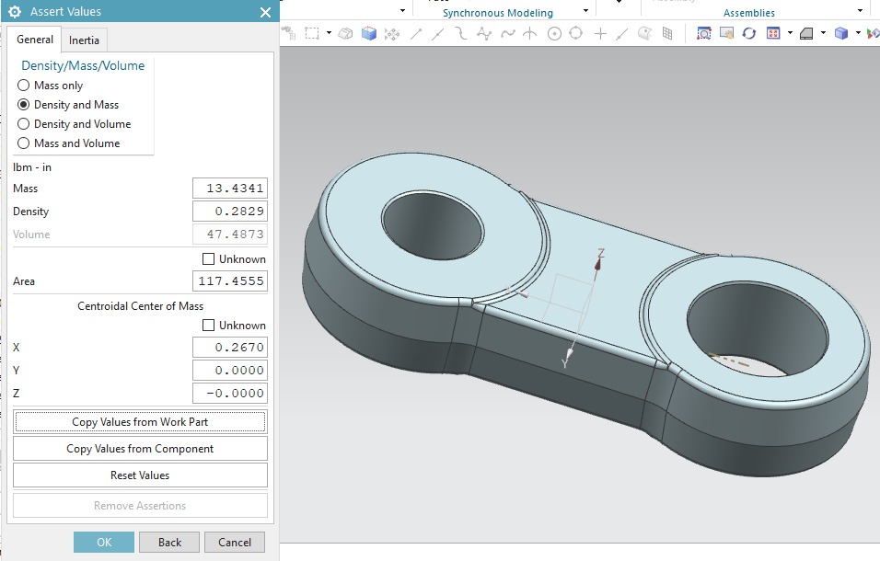Viewport: 880px width, 561px height.
Task: Expand the rectangle selection tool dropdown arrow
Action: (x=329, y=33)
